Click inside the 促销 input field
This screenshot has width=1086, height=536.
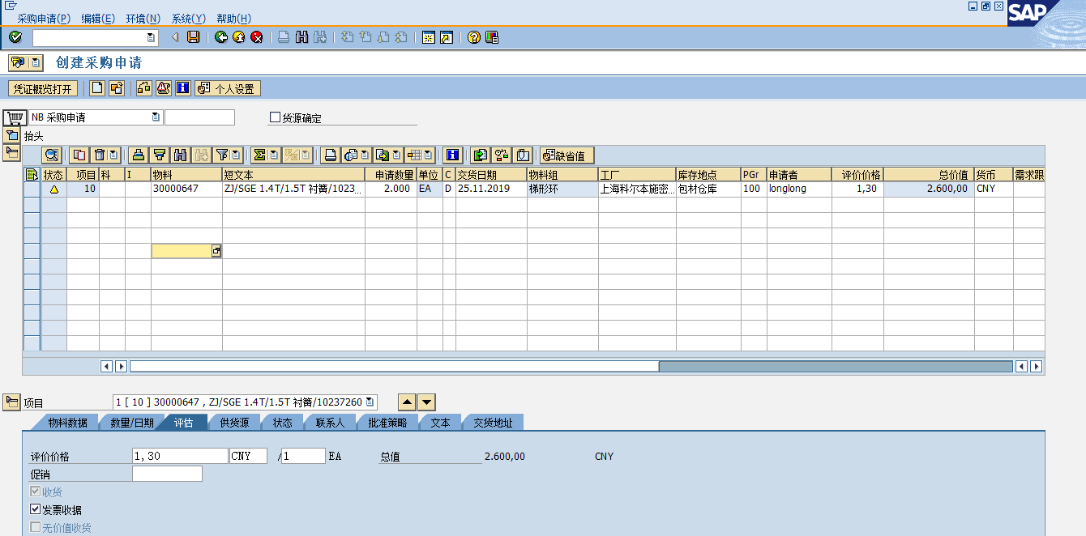[x=167, y=474]
